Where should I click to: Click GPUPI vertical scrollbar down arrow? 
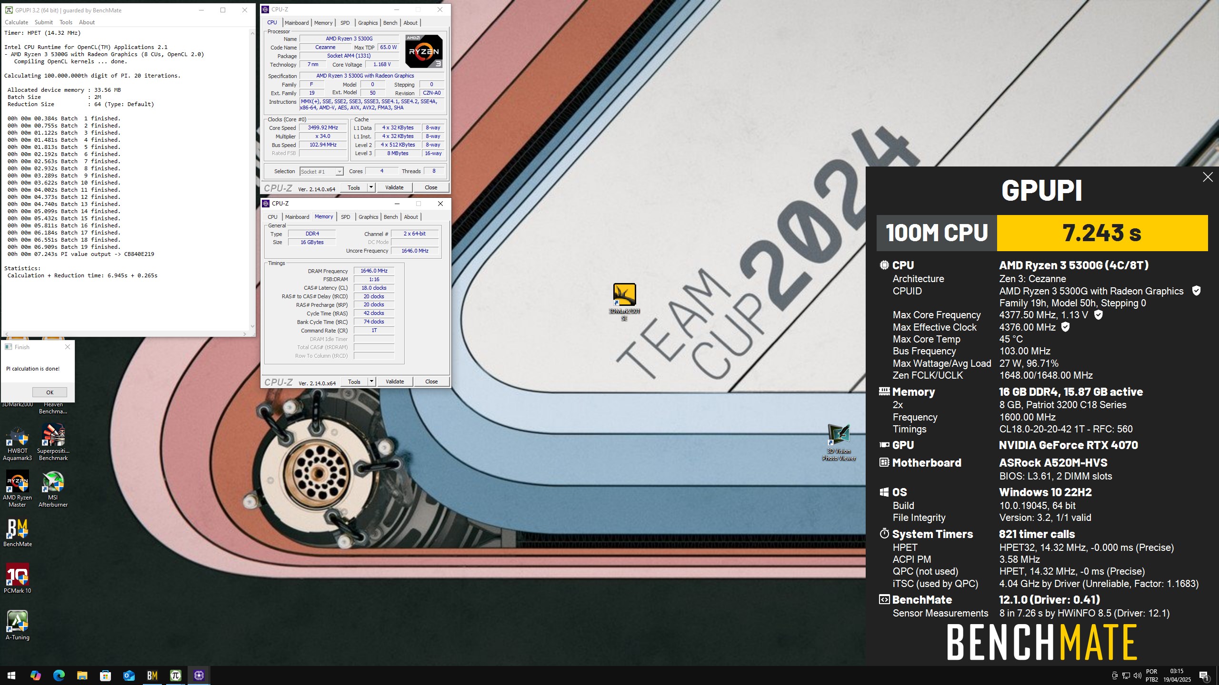click(252, 326)
